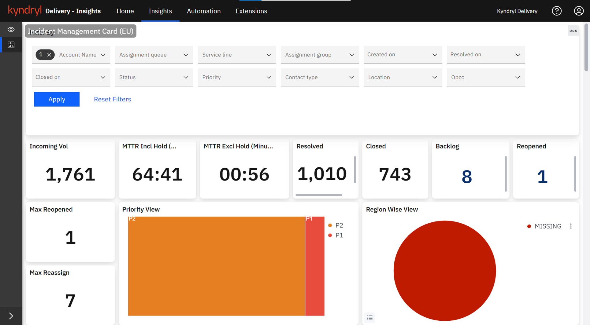
Task: Click the Backlog card vertical scrollbar
Action: tap(506, 174)
